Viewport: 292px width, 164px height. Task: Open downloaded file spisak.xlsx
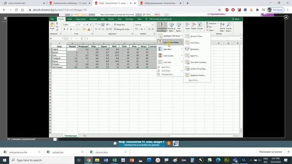[x=58, y=152]
